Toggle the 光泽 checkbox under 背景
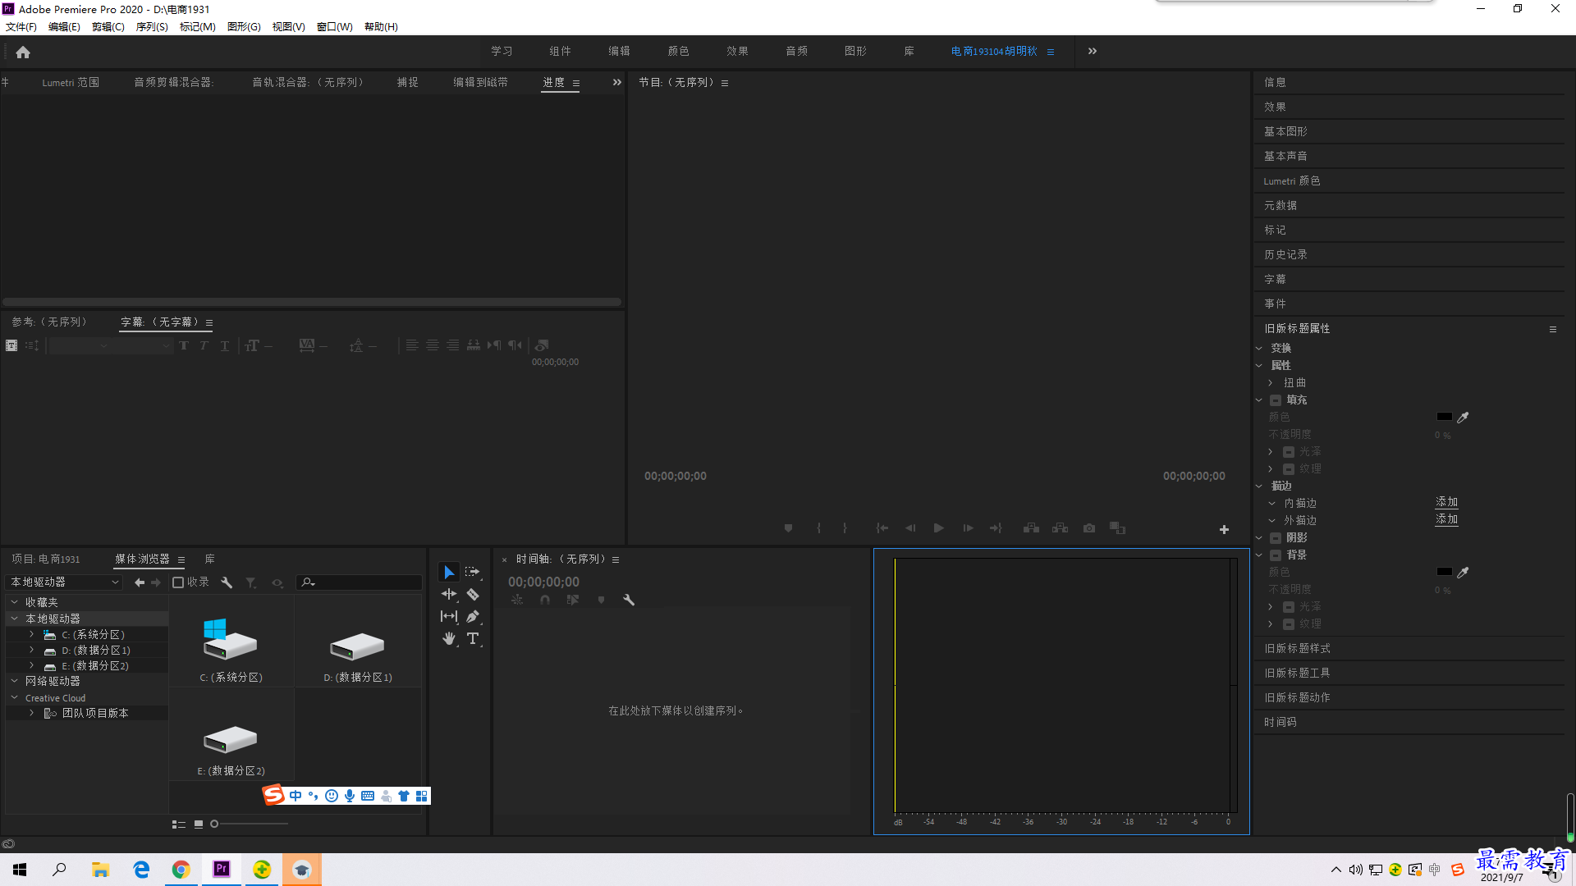The height and width of the screenshot is (886, 1576). [1289, 607]
